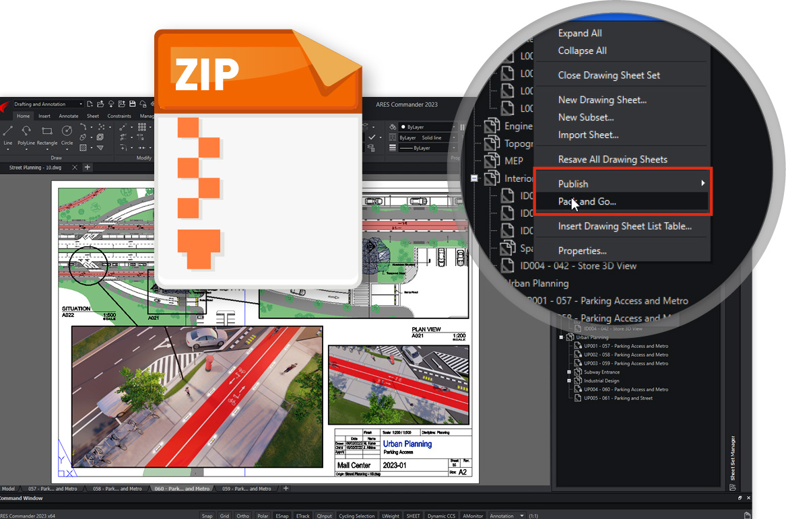This screenshot has width=786, height=519.
Task: Choose Expand All in context menu
Action: click(x=580, y=33)
